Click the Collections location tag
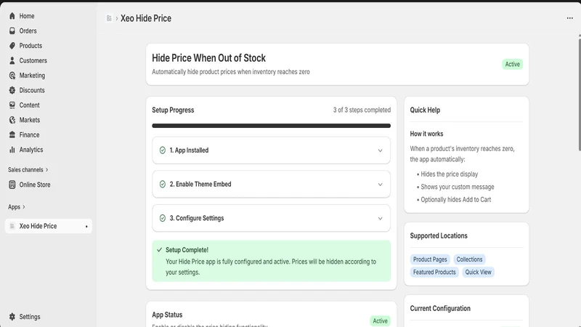Image resolution: width=581 pixels, height=327 pixels. coord(469,259)
